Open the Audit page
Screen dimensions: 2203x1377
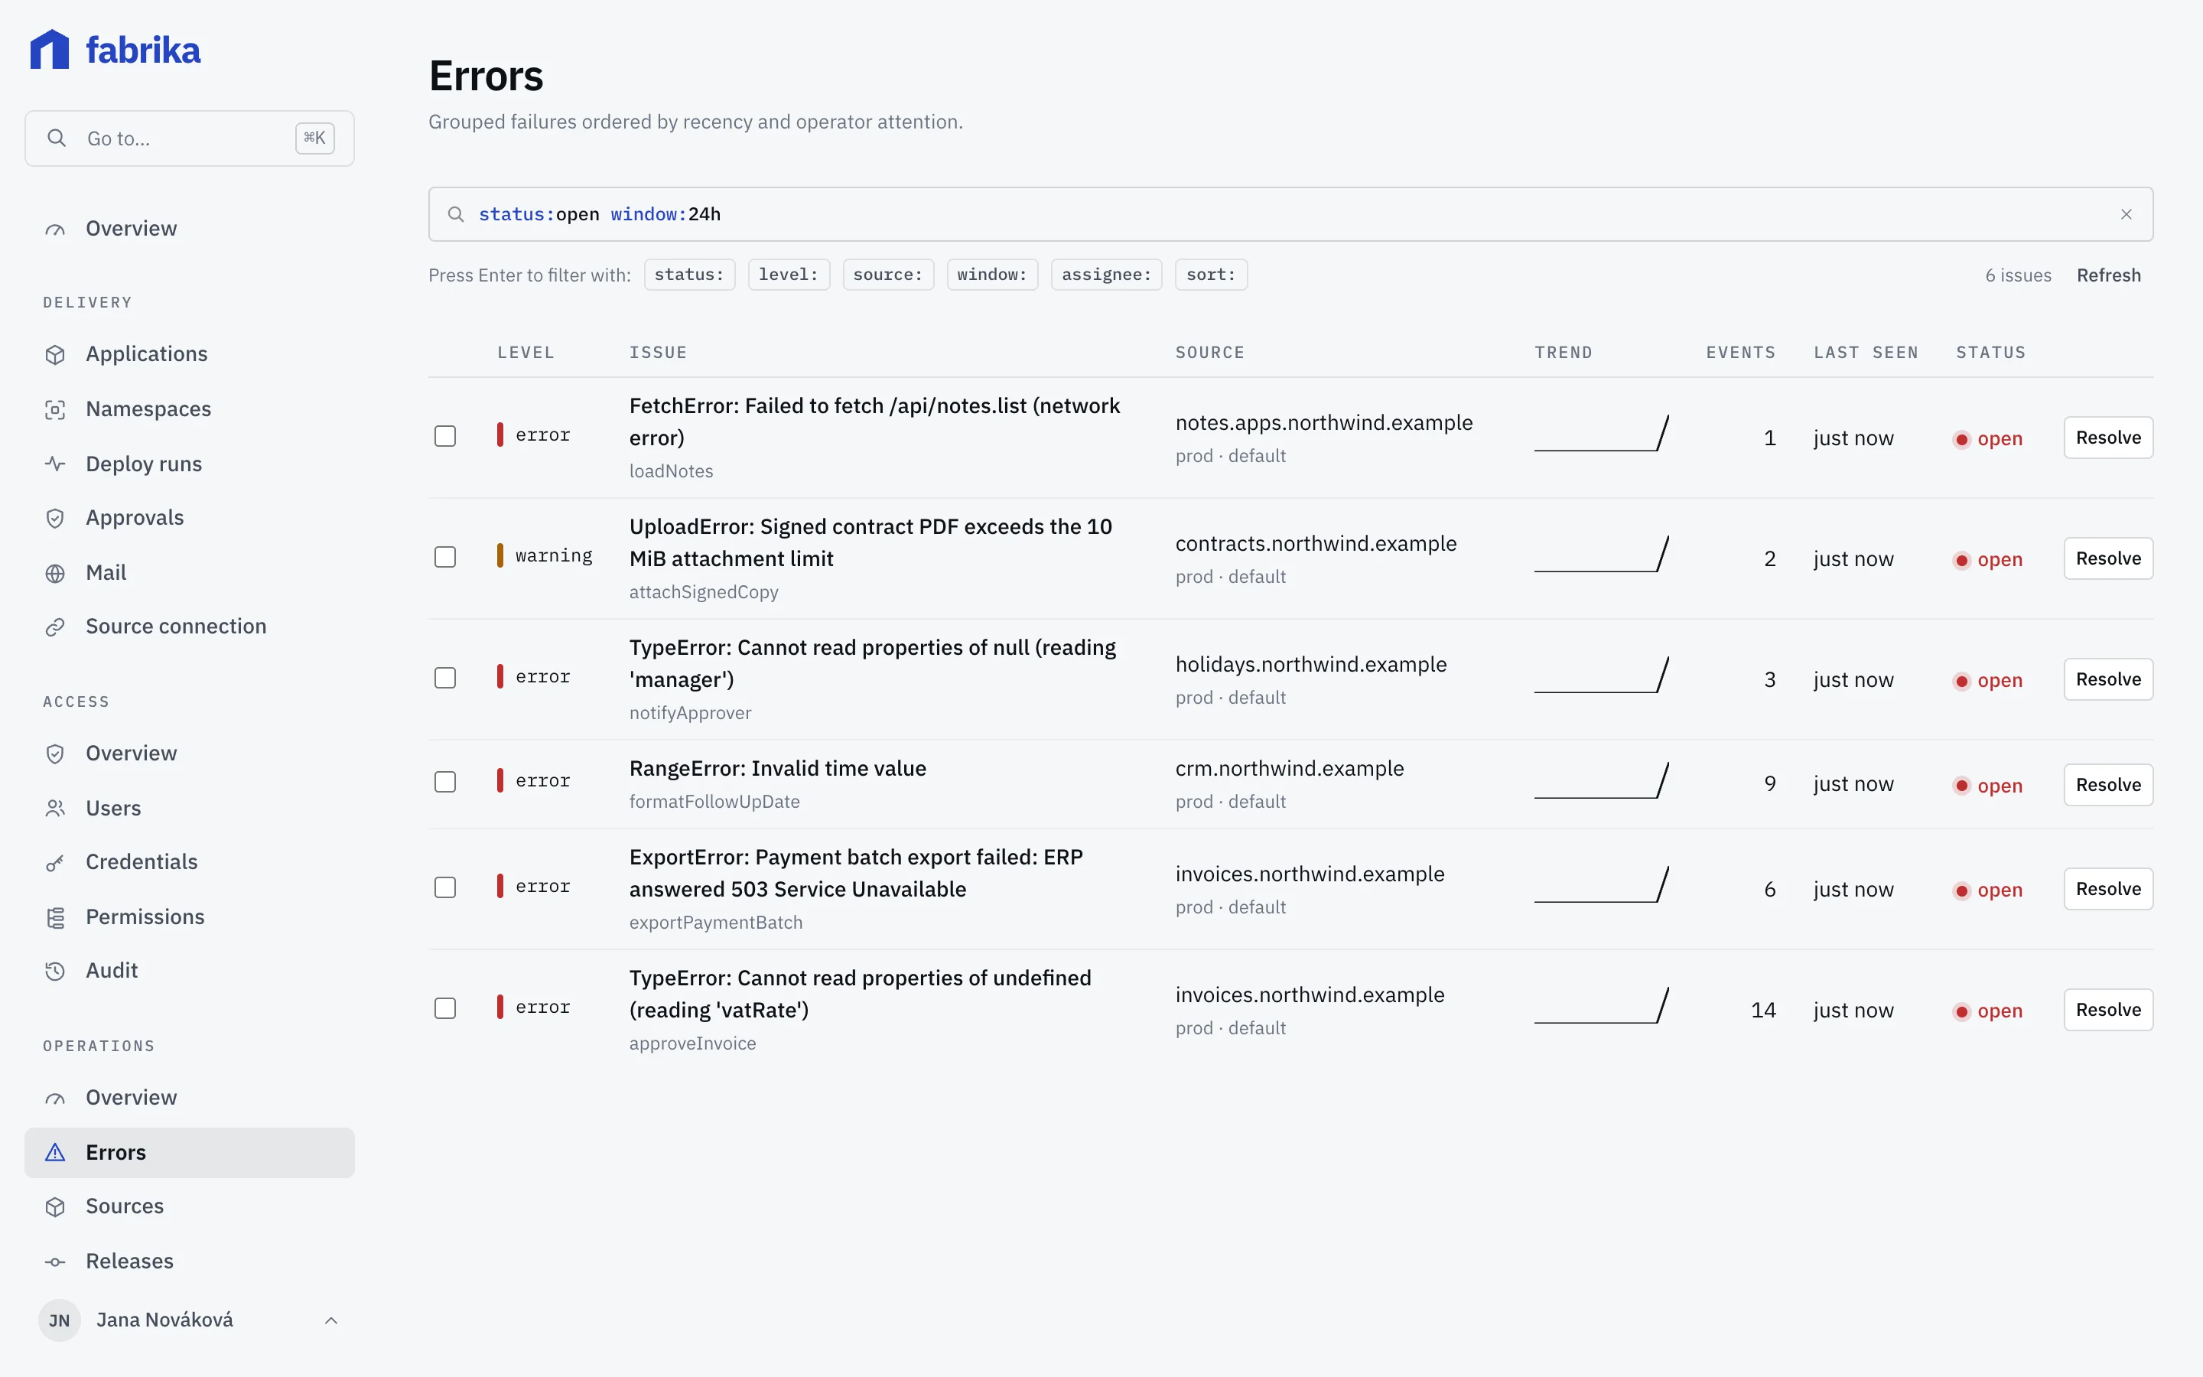pyautogui.click(x=190, y=971)
